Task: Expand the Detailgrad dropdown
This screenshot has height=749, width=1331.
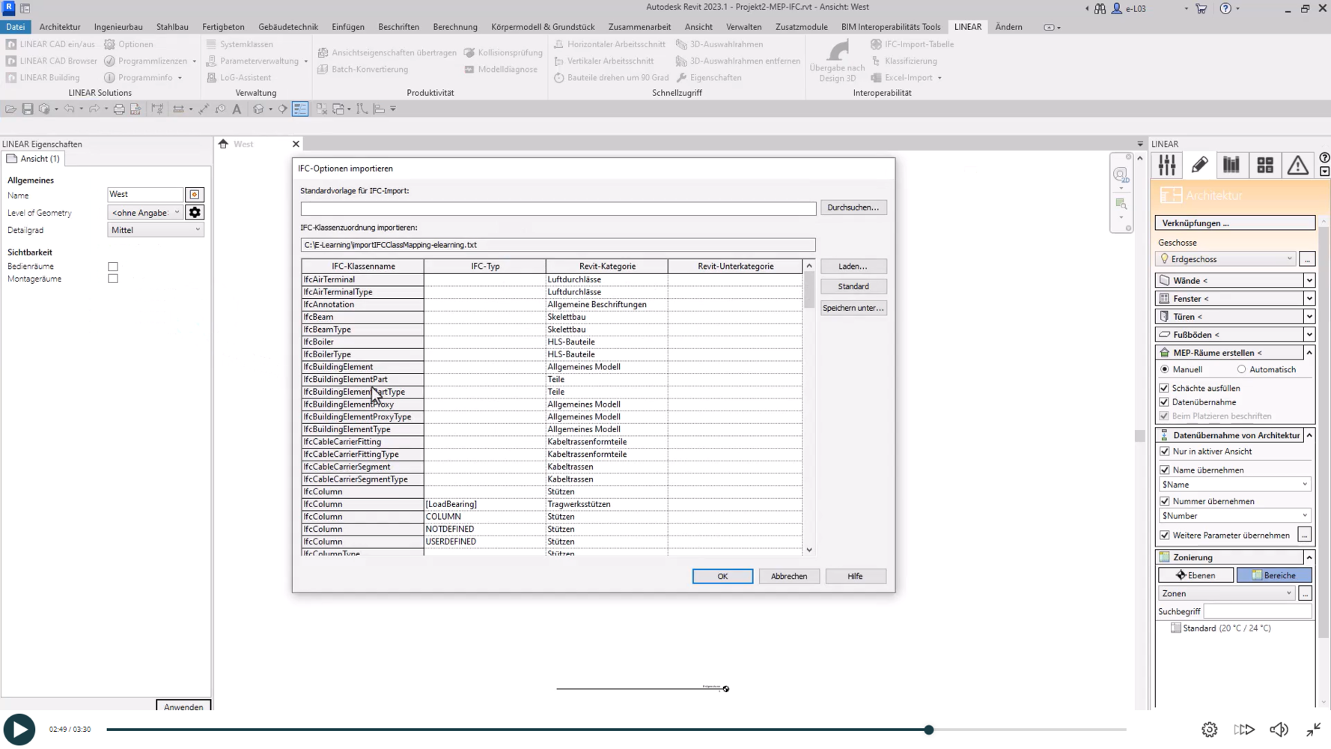Action: tap(155, 230)
